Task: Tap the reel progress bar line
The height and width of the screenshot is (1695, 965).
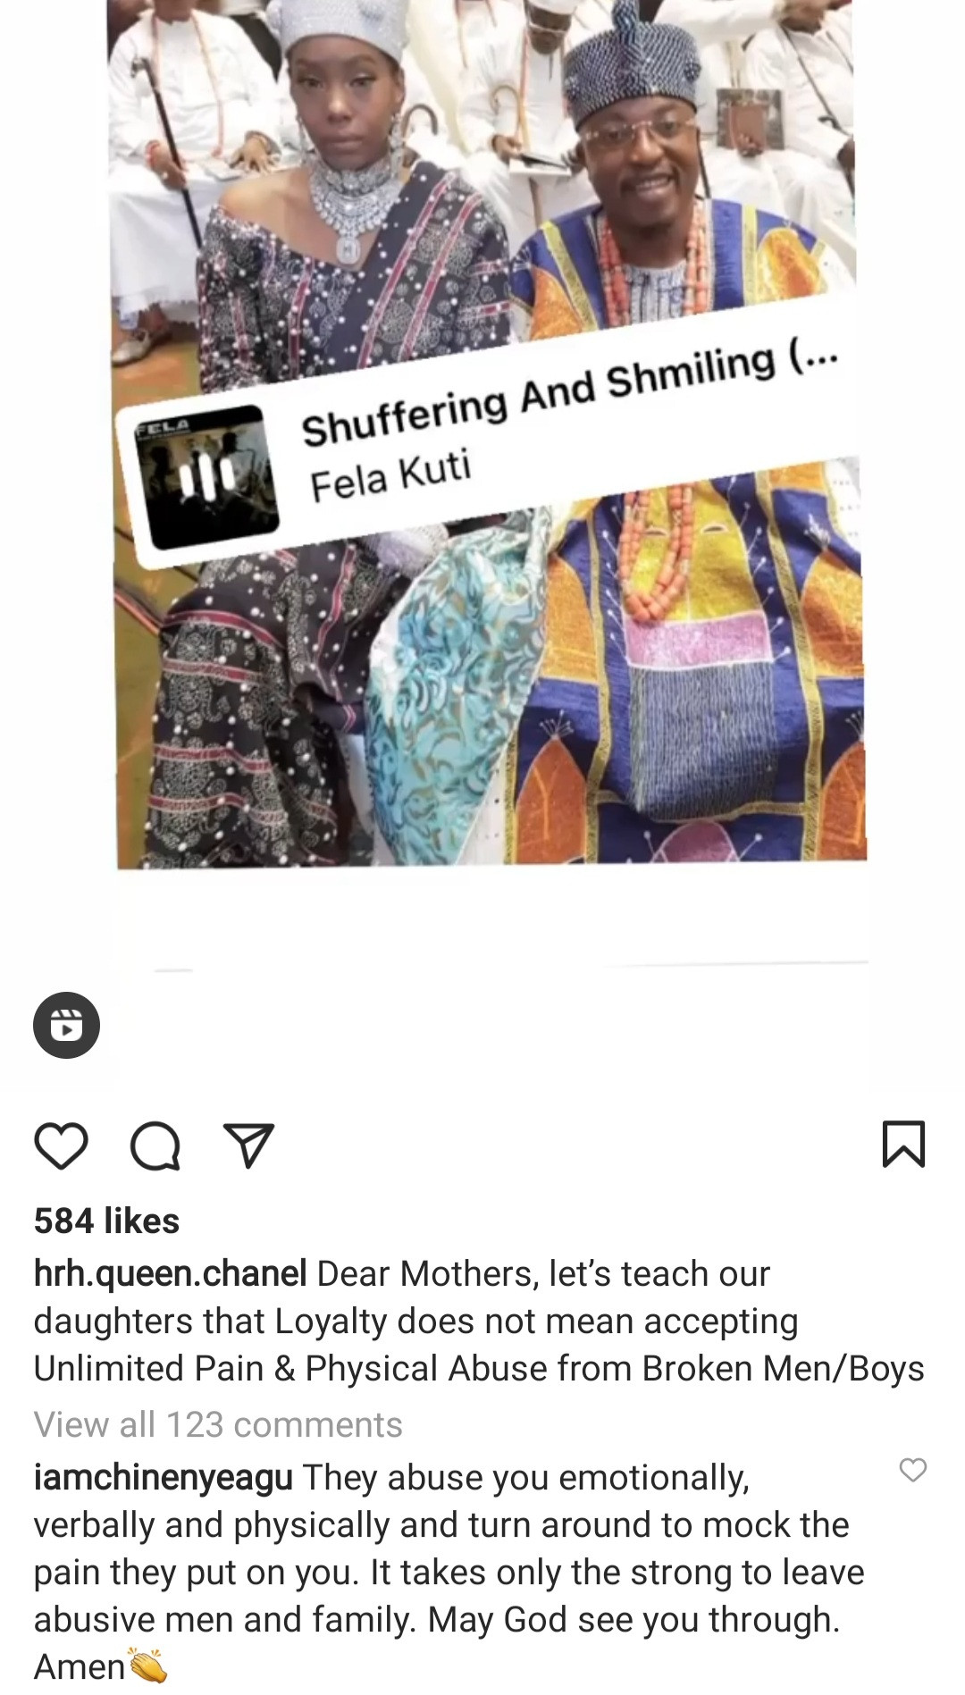Action: [511, 966]
